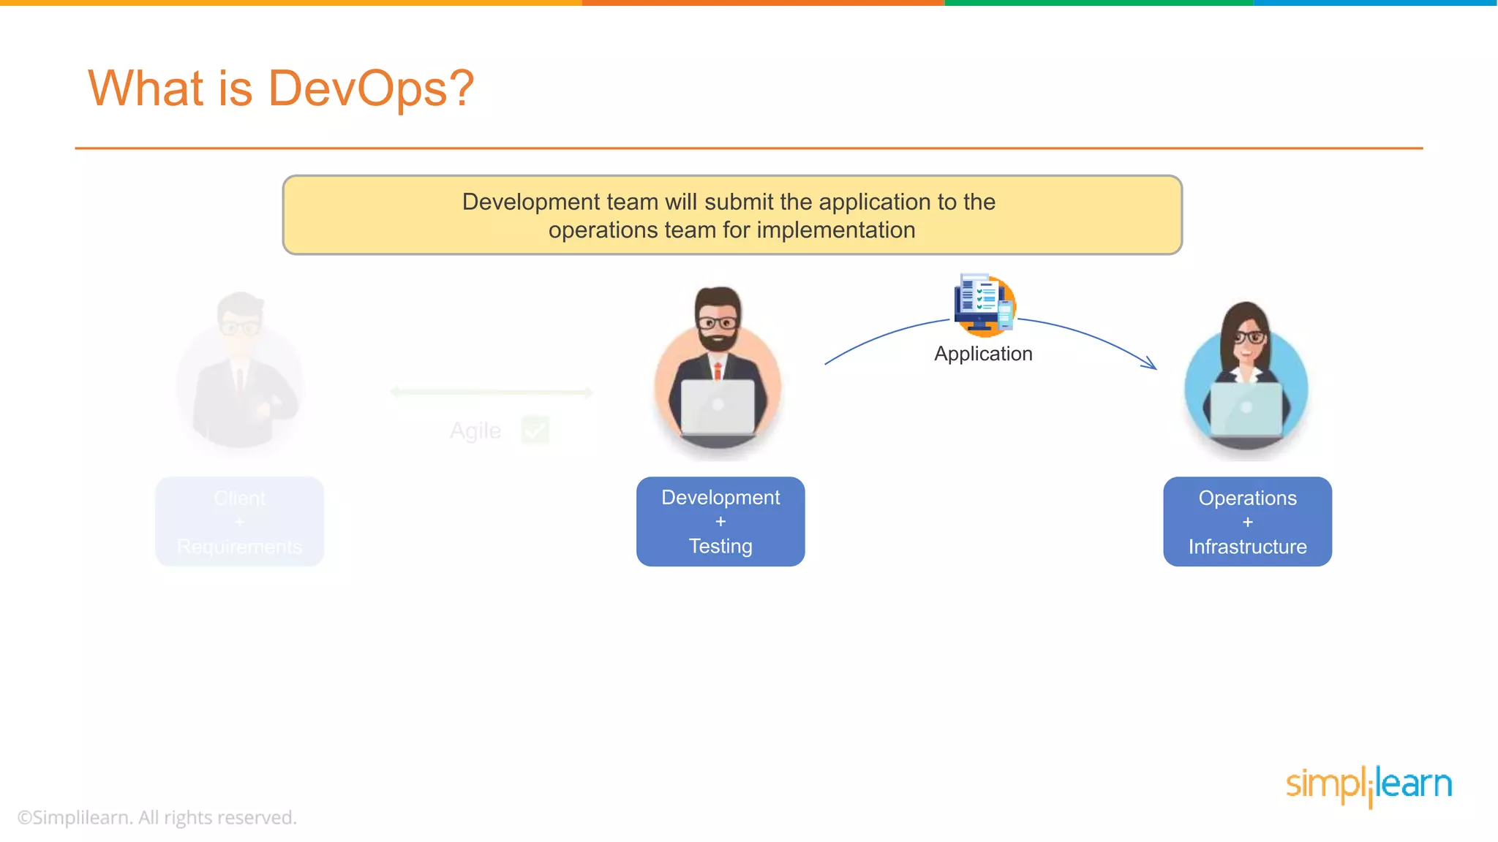Click the Simplilearn copyright text
The height and width of the screenshot is (842, 1498).
tap(157, 817)
